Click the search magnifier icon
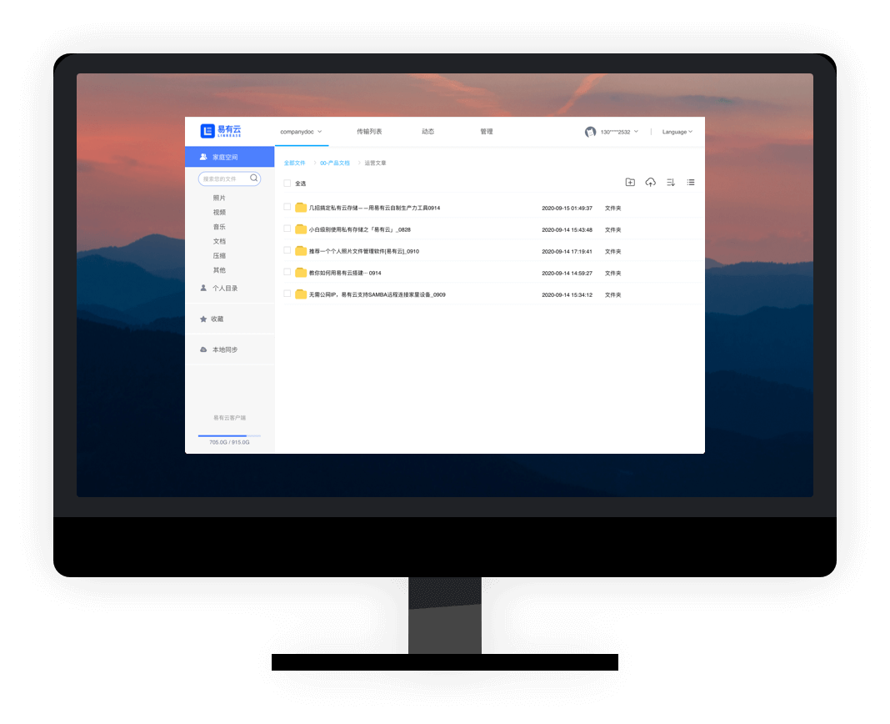 pyautogui.click(x=254, y=178)
